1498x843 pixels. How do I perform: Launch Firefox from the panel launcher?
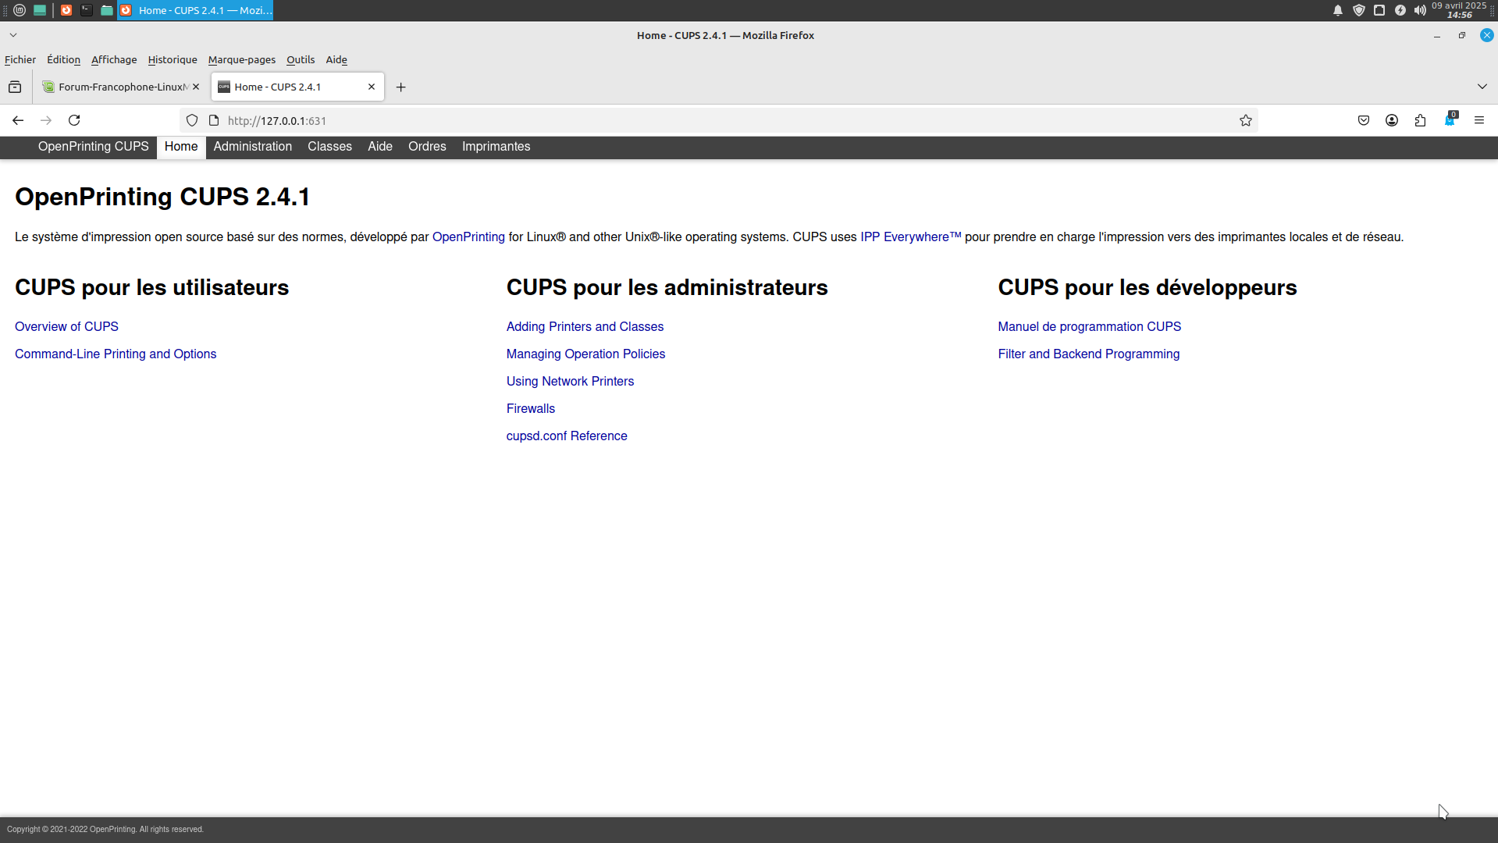(66, 10)
